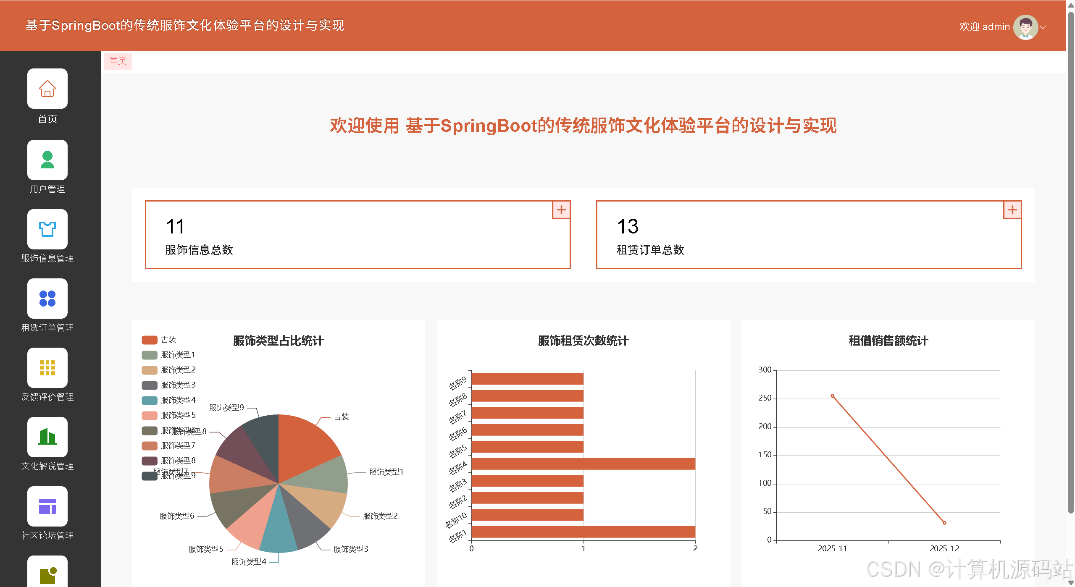Open 用户管理 green person icon
The height and width of the screenshot is (587, 1075).
(x=47, y=160)
